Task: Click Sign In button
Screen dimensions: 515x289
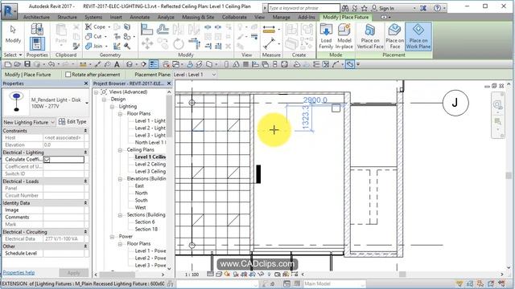Action: click(383, 8)
